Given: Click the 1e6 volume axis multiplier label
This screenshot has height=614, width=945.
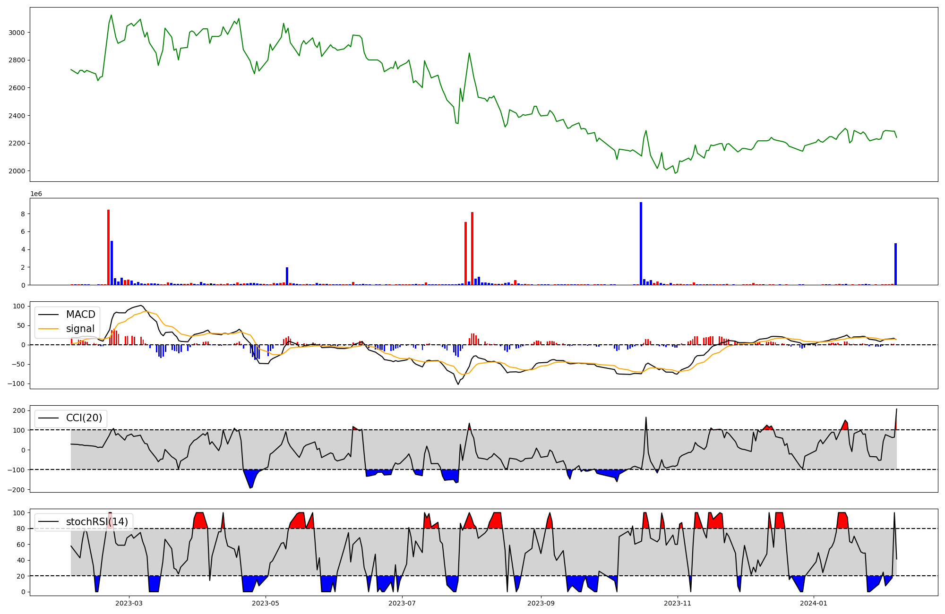Looking at the screenshot, I should click(36, 194).
